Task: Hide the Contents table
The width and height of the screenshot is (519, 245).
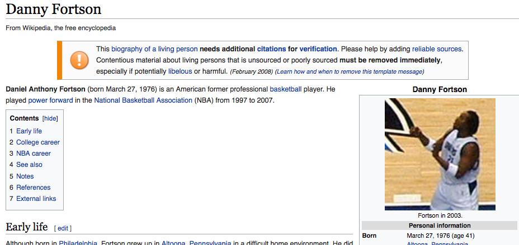Action: pyautogui.click(x=50, y=118)
